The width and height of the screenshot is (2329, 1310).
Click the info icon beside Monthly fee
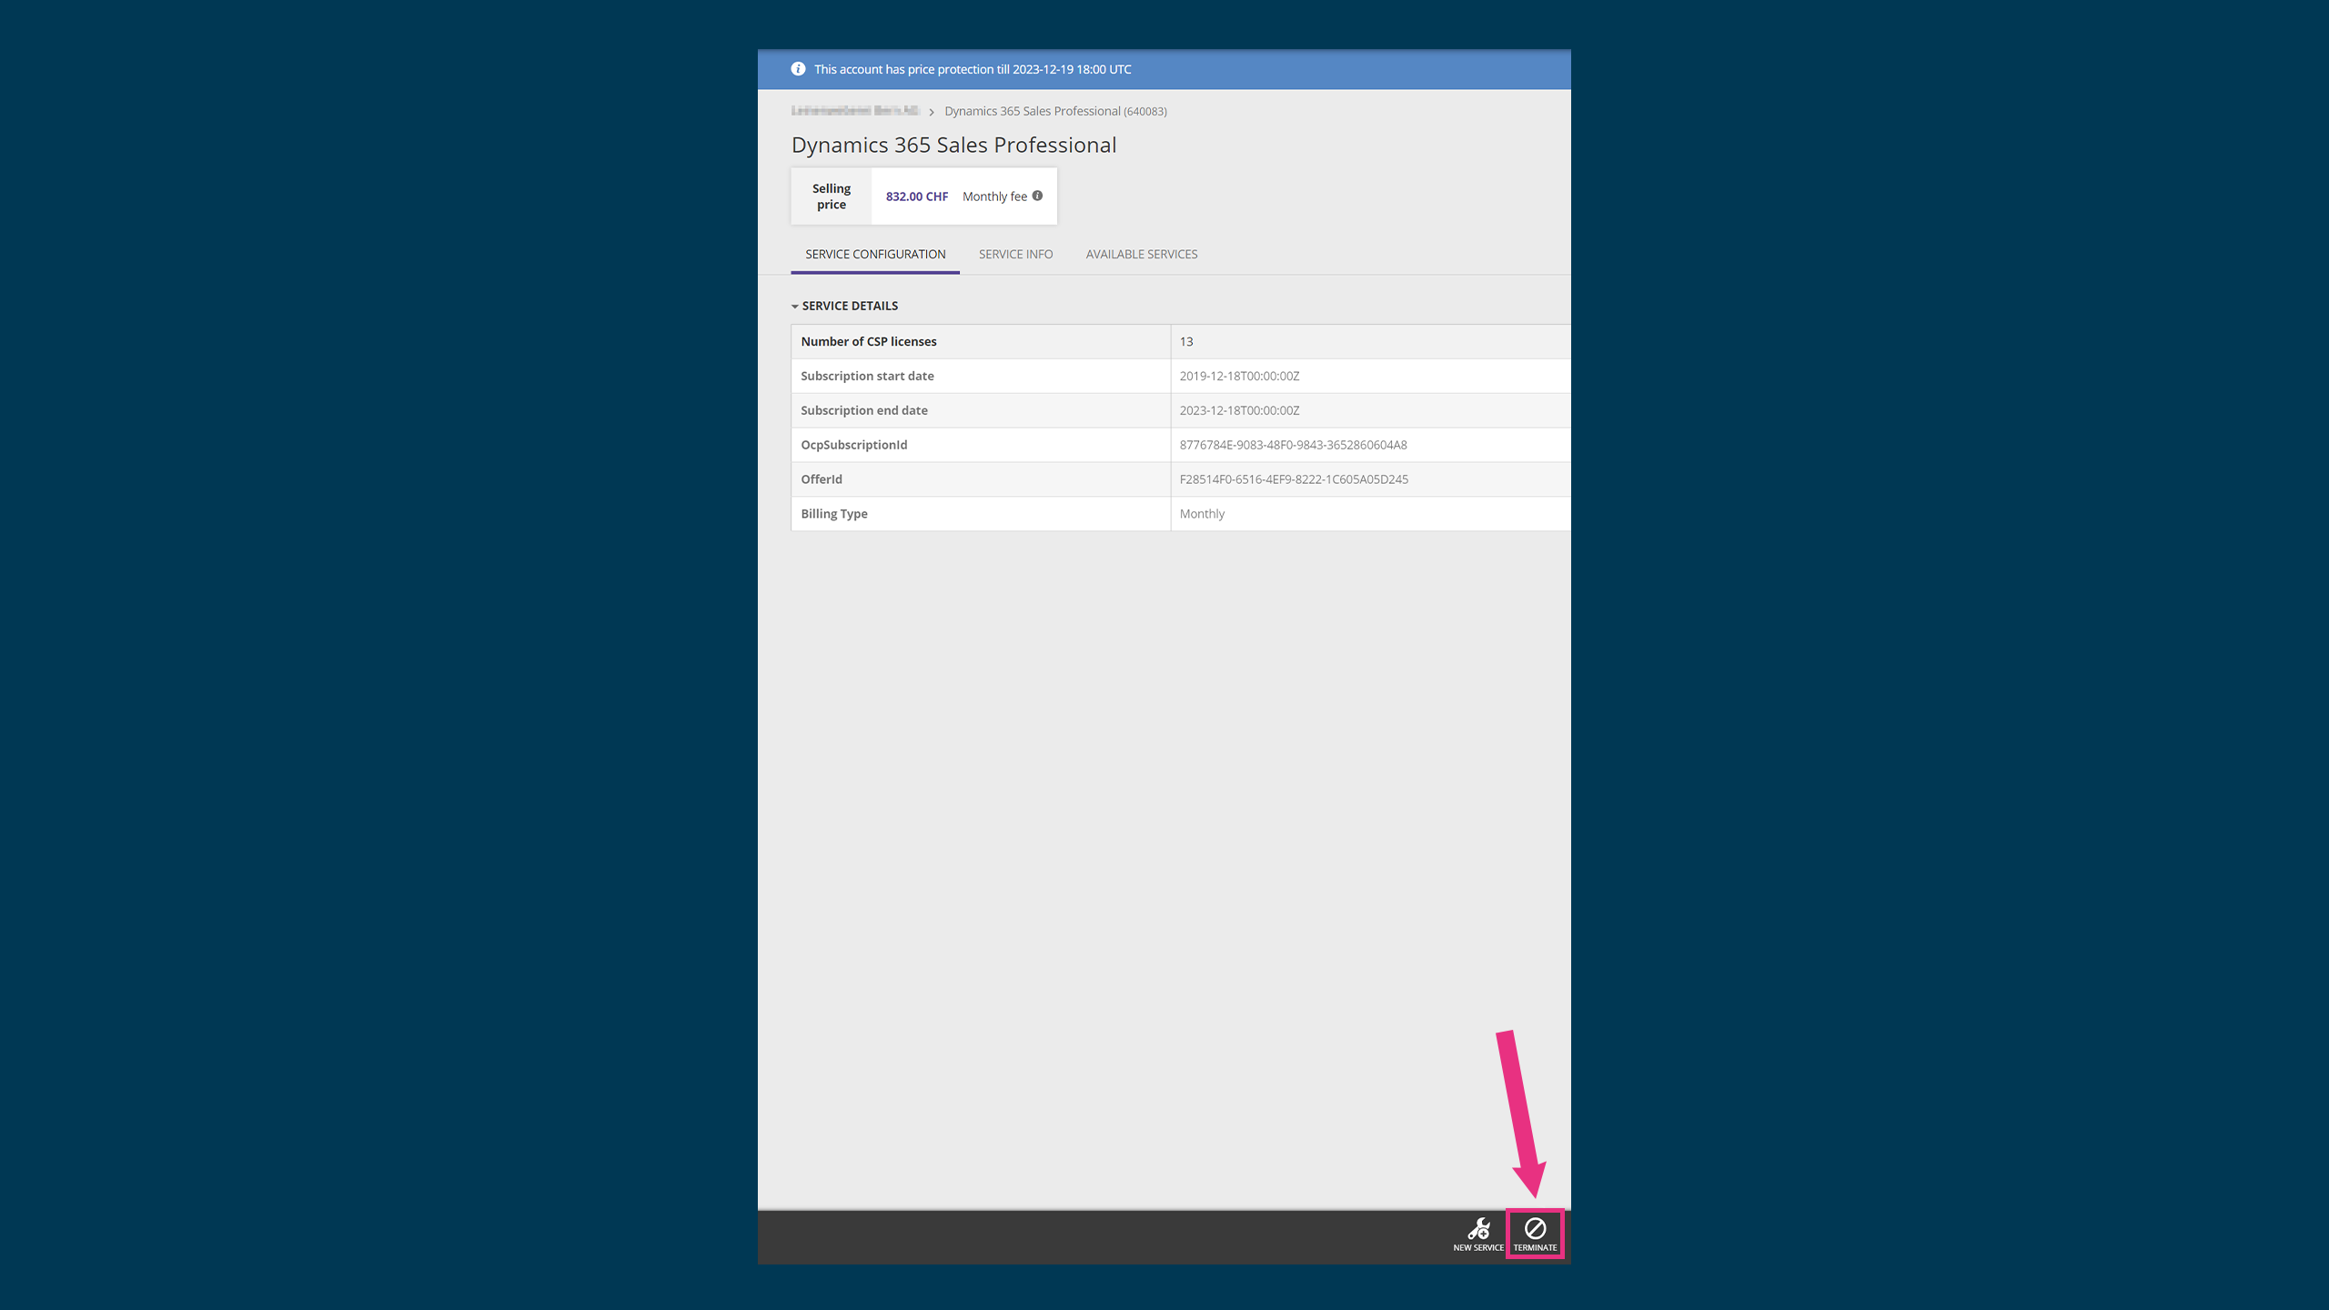coord(1037,196)
